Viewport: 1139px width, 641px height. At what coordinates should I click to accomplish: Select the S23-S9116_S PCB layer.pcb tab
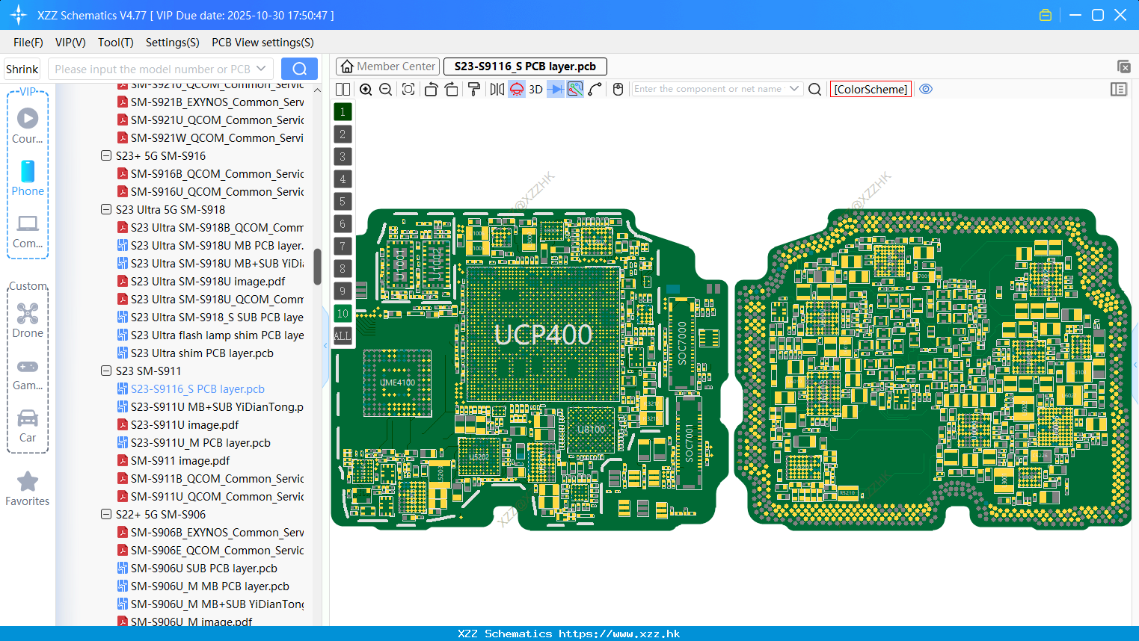point(525,66)
